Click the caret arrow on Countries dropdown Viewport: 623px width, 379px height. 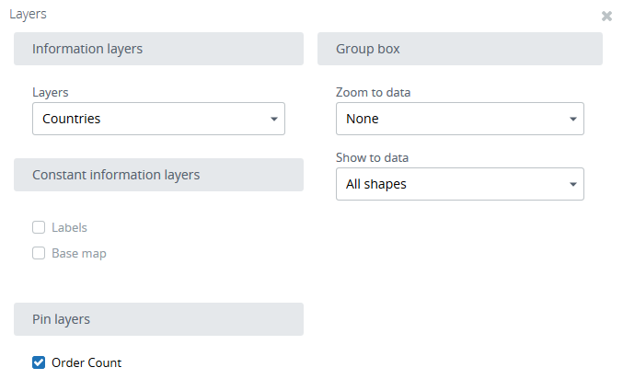[x=273, y=120]
